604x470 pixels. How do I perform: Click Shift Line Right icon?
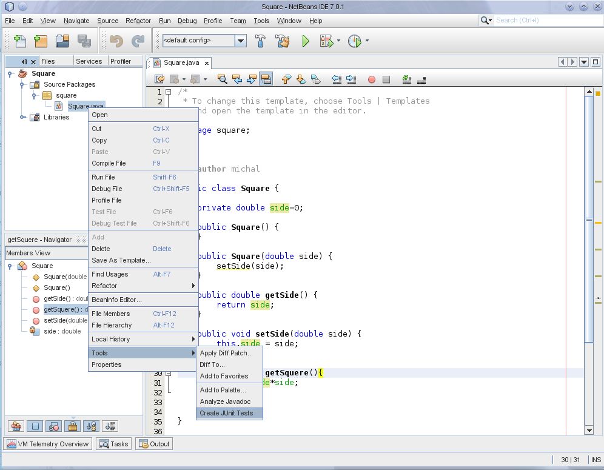click(351, 79)
